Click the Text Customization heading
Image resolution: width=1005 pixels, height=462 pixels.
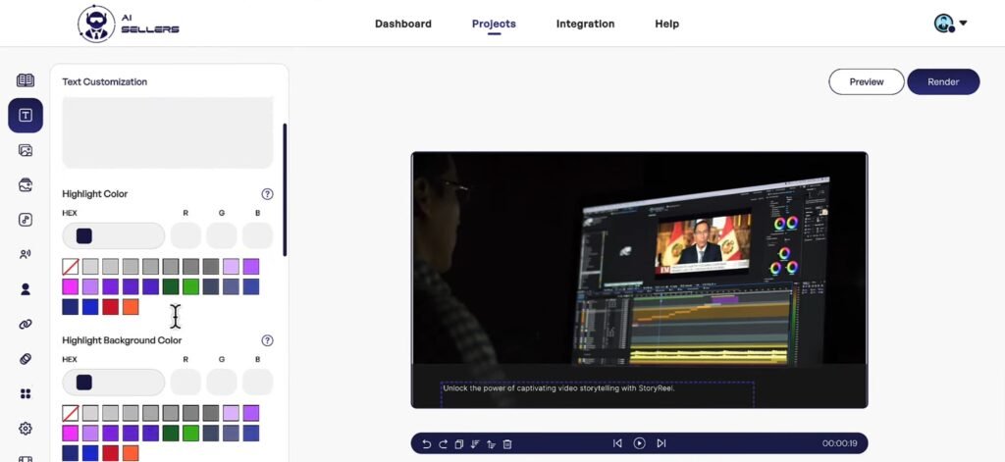click(104, 82)
